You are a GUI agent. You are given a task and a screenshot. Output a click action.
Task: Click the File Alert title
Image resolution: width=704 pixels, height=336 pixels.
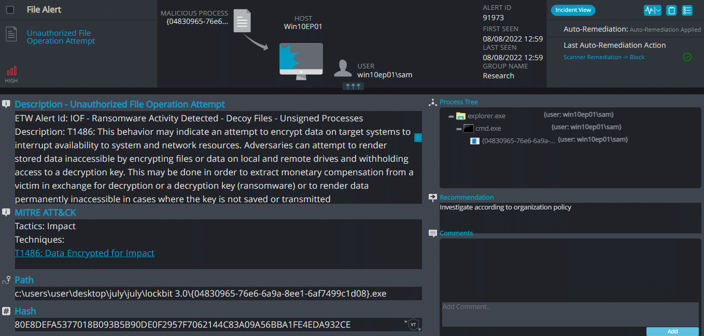(44, 9)
